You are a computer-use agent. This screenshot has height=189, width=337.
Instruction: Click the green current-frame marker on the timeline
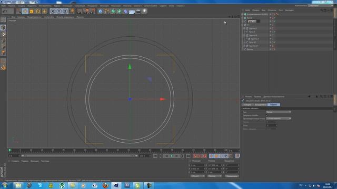9,151
